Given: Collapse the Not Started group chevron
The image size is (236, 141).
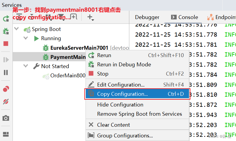Looking at the screenshot, I should (26, 66).
